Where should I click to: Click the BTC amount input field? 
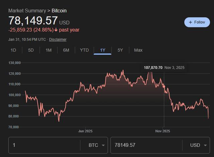coord(43,145)
